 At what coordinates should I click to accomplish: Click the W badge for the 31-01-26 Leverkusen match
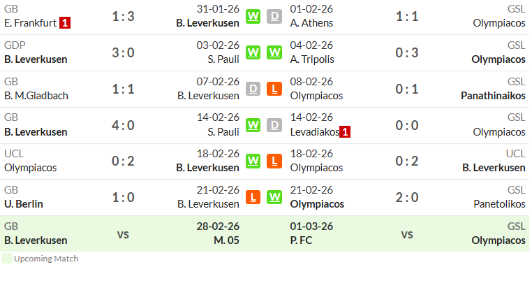tap(253, 16)
